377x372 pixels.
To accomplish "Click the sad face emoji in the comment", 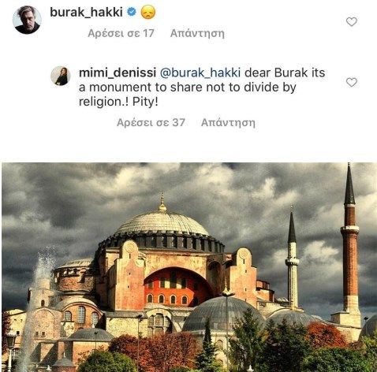I will click(x=148, y=12).
